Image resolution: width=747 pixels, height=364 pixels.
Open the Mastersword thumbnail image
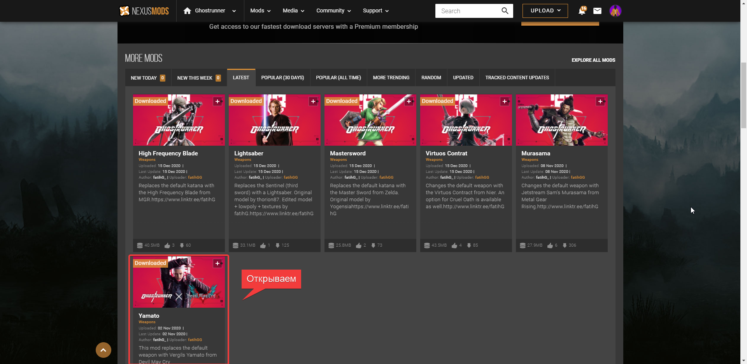click(370, 120)
